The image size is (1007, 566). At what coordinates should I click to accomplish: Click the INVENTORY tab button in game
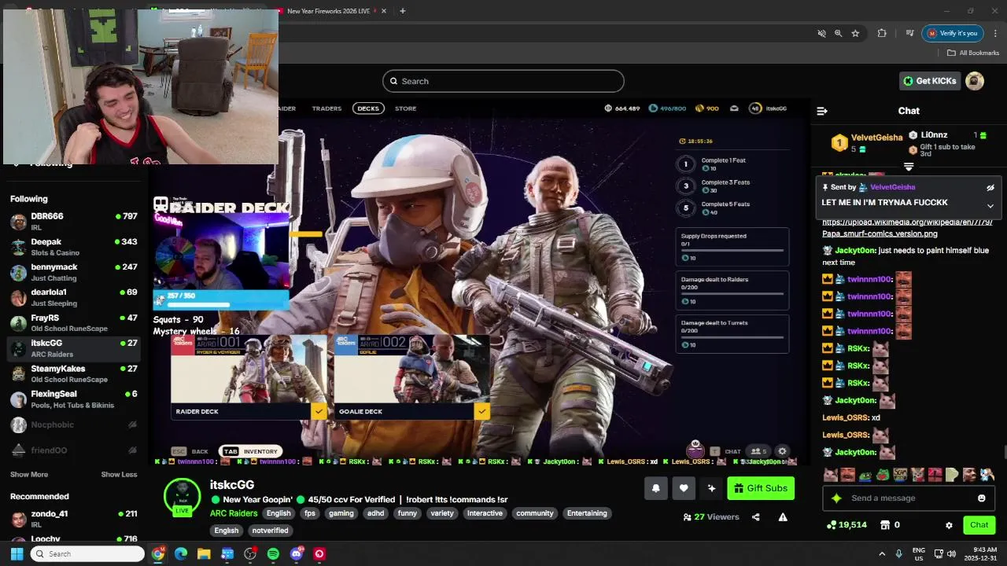251,451
